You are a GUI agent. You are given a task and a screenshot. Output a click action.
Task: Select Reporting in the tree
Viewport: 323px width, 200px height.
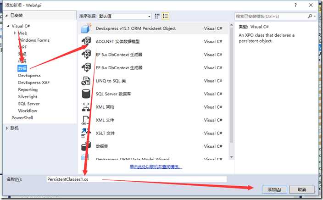28,89
